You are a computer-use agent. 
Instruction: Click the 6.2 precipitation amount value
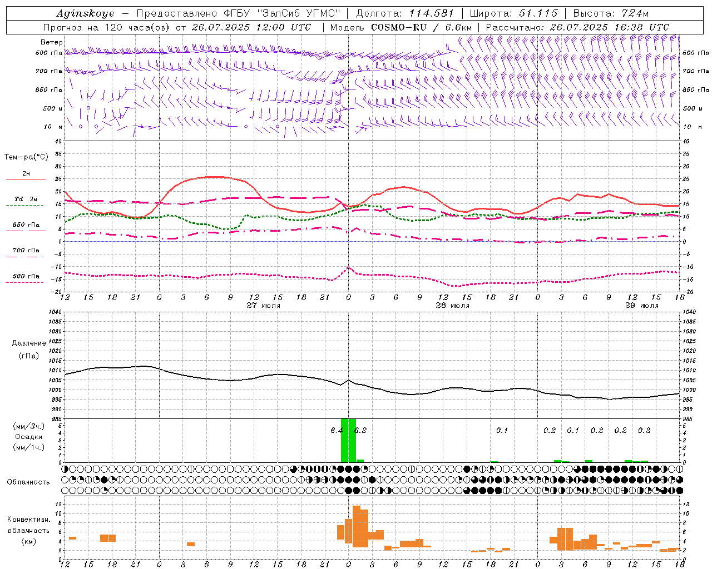coord(361,431)
